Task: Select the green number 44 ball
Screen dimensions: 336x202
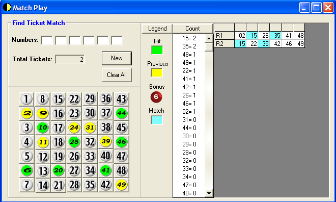Action: click(x=122, y=113)
